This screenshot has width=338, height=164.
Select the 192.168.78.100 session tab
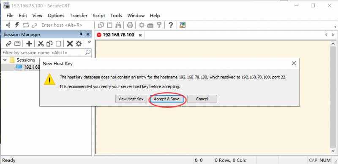tap(118, 35)
